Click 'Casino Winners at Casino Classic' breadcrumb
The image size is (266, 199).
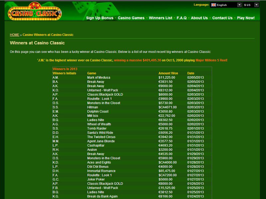pyautogui.click(x=48, y=35)
